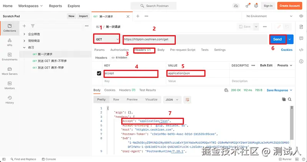
Task: Open the No Environment dropdown
Action: (x=269, y=16)
